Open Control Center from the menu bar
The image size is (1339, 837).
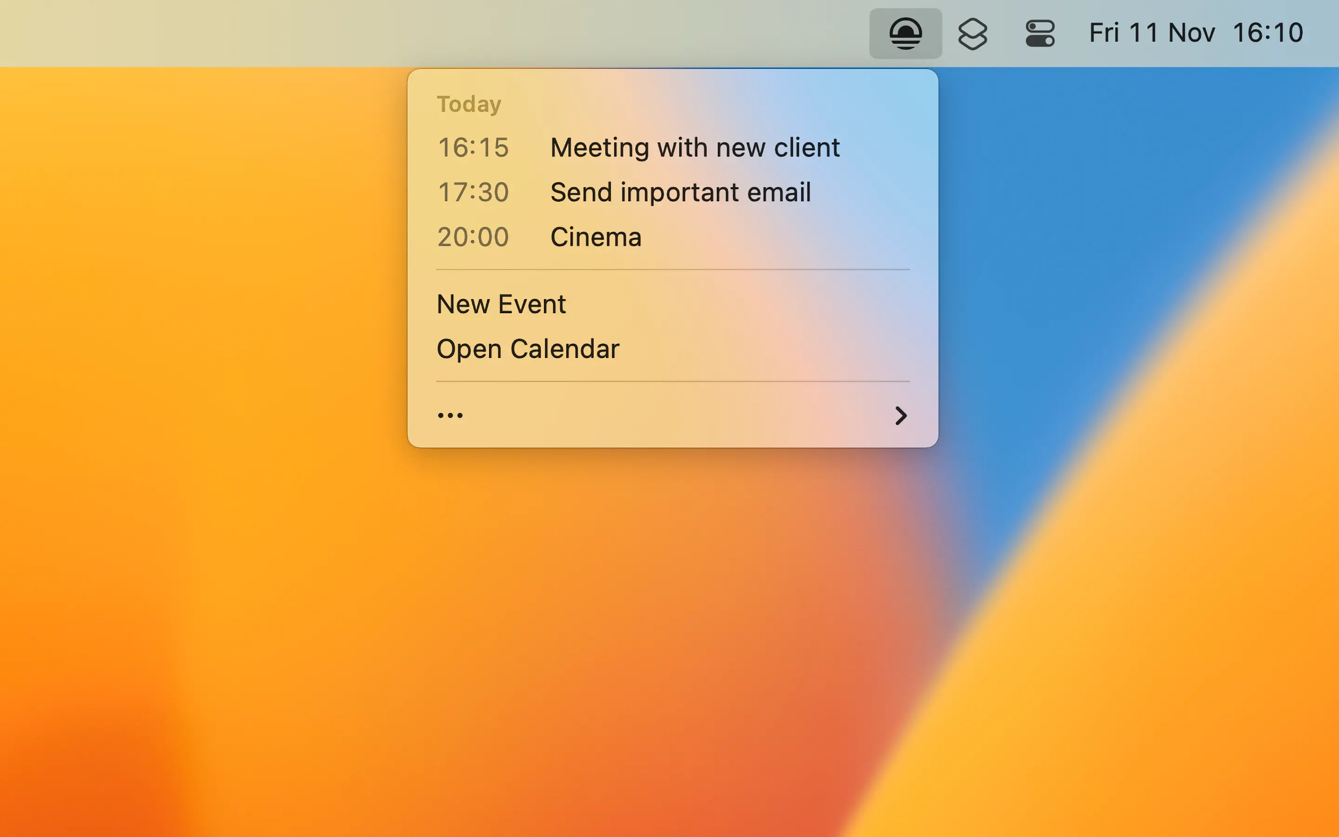[1039, 33]
